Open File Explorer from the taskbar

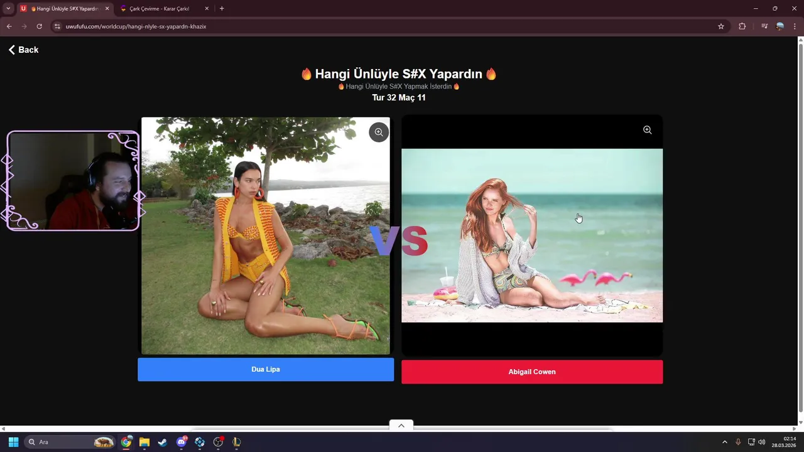click(144, 442)
